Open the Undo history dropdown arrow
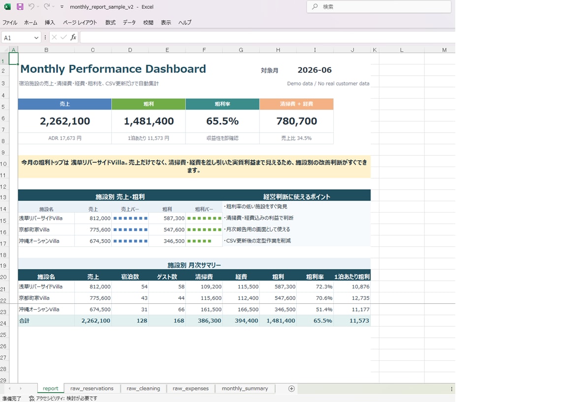Image resolution: width=567 pixels, height=402 pixels. [38, 7]
